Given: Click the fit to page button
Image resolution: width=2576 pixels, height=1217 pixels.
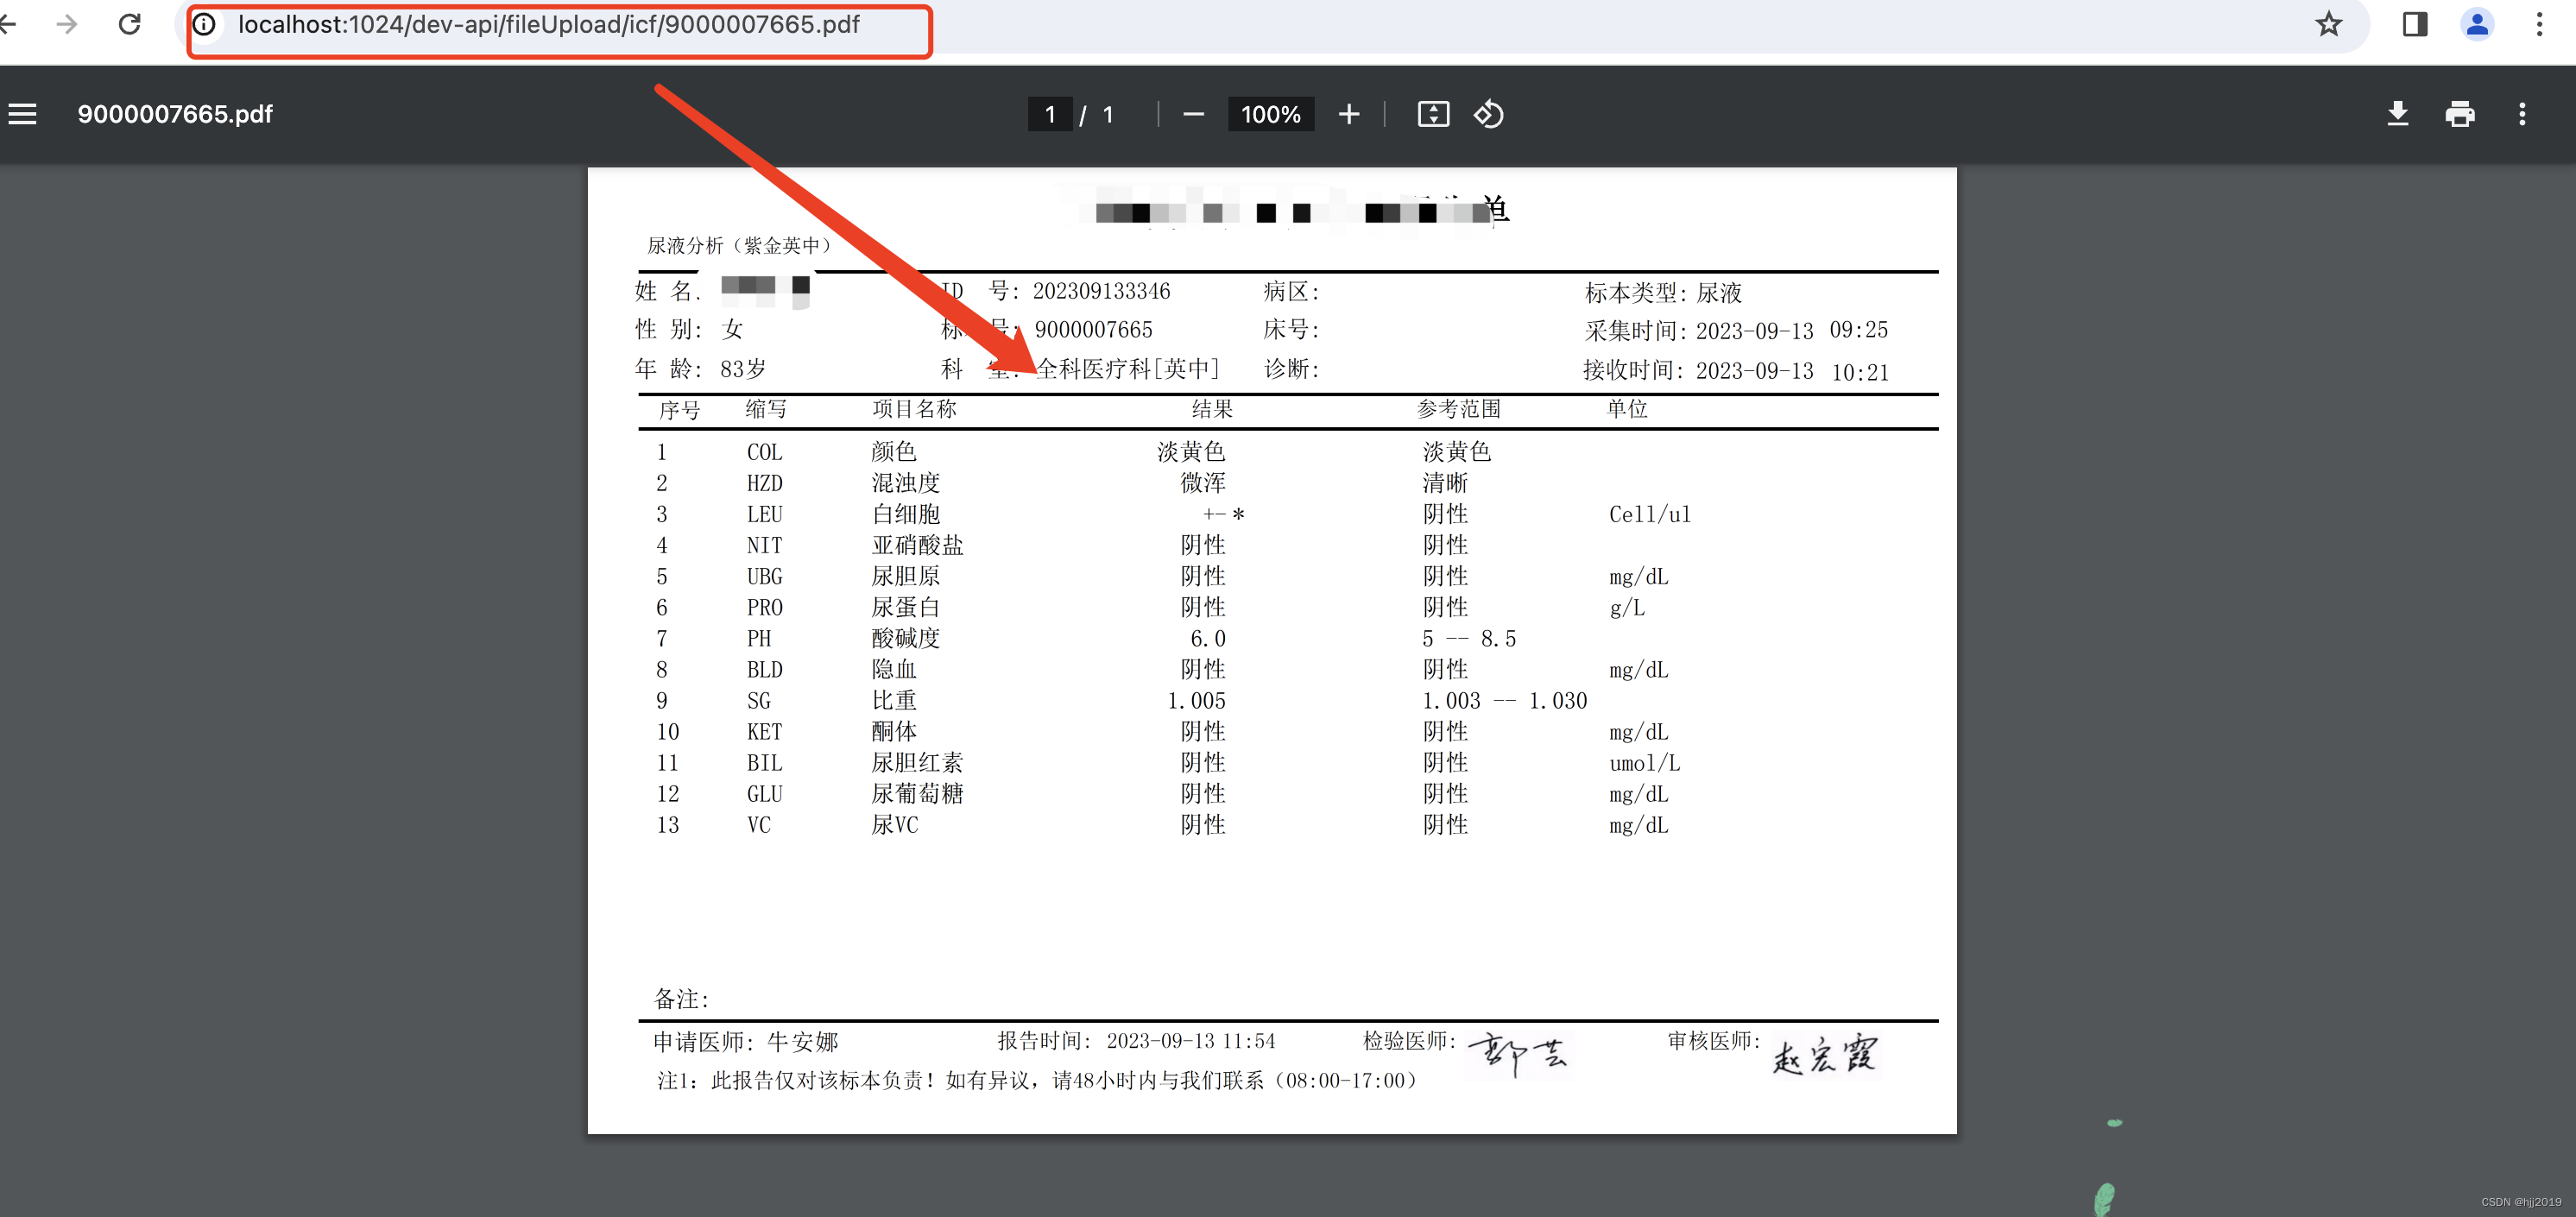Looking at the screenshot, I should pyautogui.click(x=1433, y=114).
